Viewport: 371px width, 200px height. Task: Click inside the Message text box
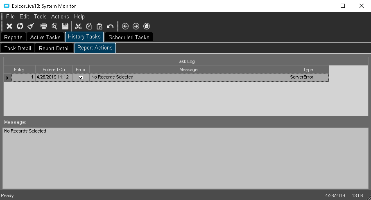click(x=185, y=158)
